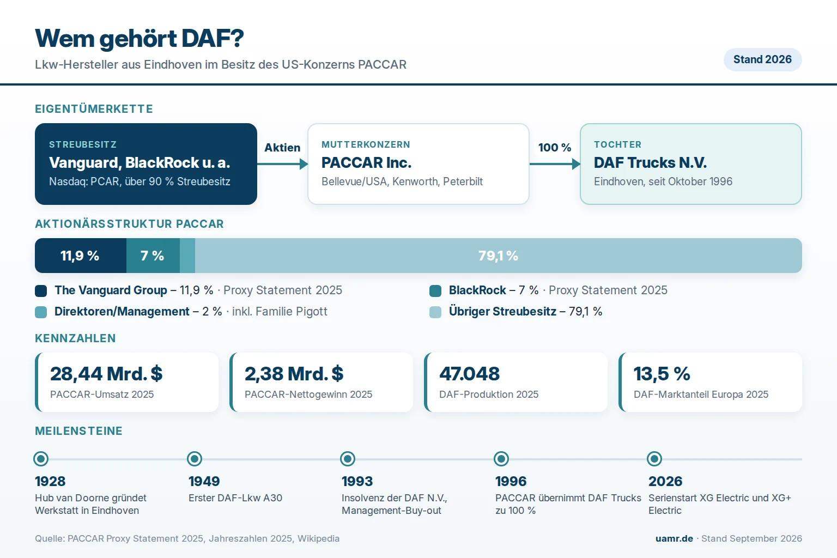Click 'Nasdaq: PCAR, über 90 % Streubesitz'
The width and height of the screenshot is (837, 558).
tap(139, 181)
